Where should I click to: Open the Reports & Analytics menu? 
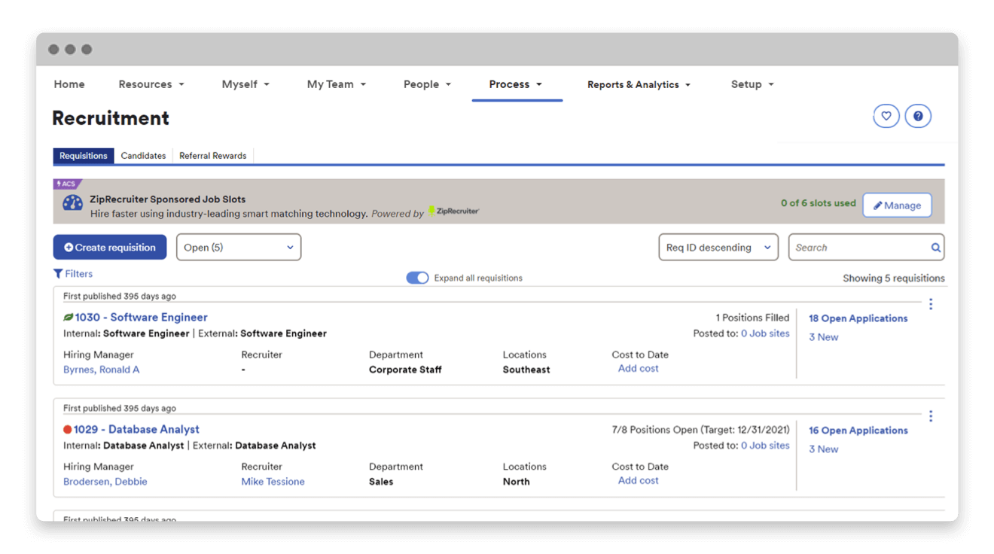[x=639, y=84]
